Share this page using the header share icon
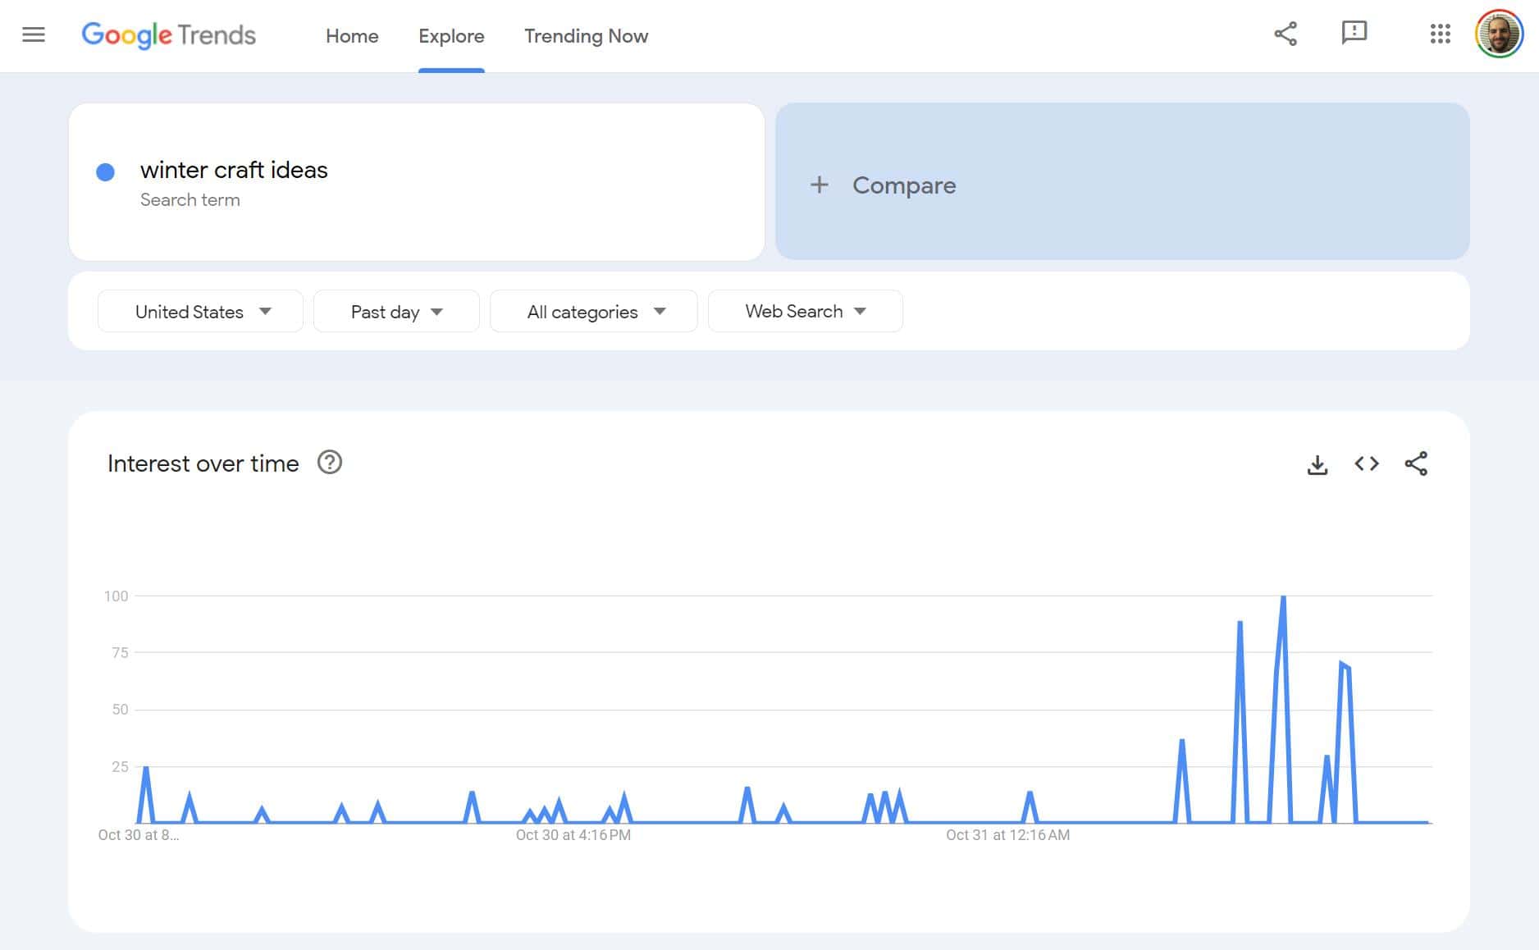Image resolution: width=1539 pixels, height=950 pixels. tap(1286, 34)
